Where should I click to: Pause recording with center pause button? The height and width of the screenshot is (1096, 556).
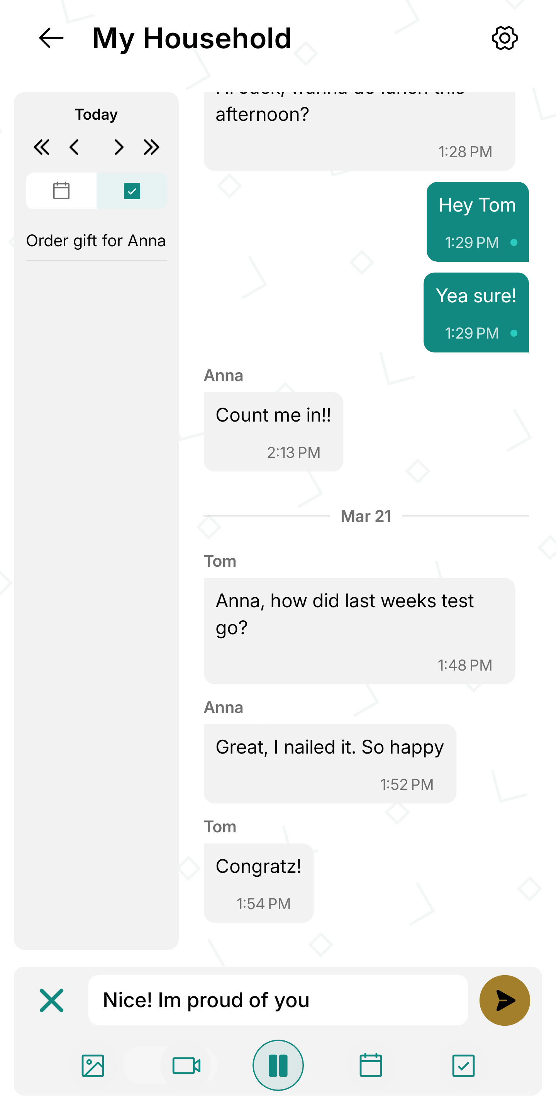pyautogui.click(x=278, y=1065)
